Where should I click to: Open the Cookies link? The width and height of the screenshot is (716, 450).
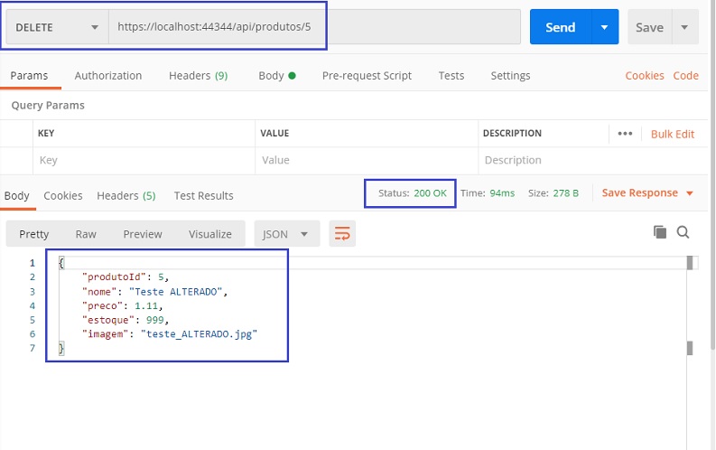coord(645,76)
